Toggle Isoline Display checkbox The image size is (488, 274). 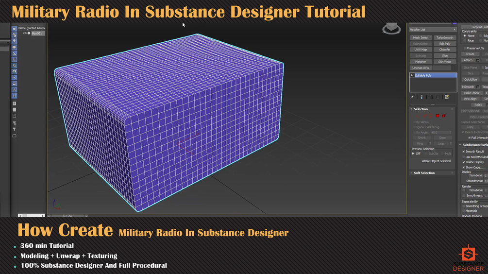point(464,162)
